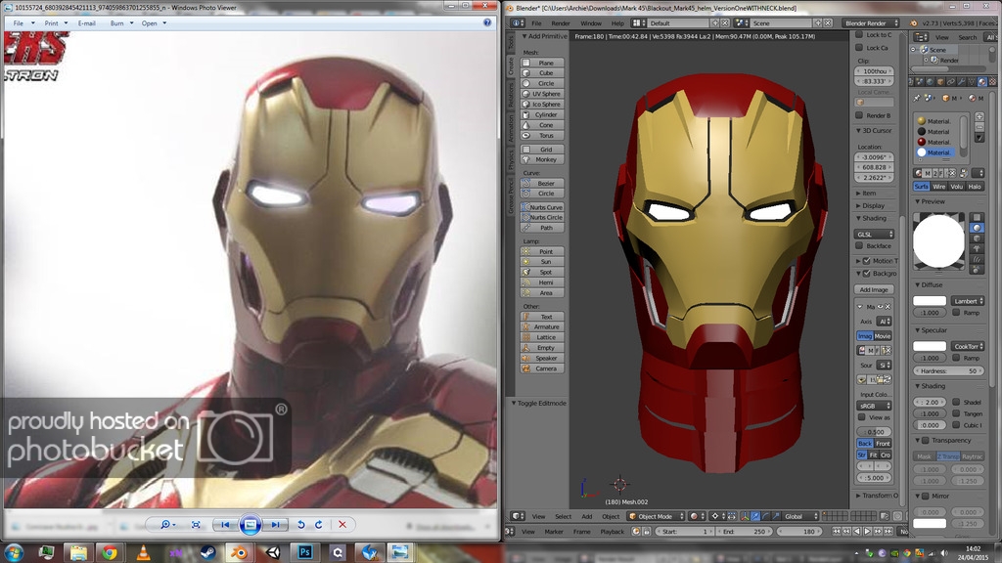Add a Spot lamp
The width and height of the screenshot is (1002, 563).
[542, 272]
